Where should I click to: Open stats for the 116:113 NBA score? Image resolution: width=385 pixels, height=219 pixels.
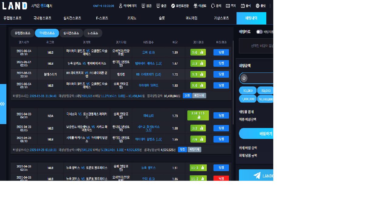point(198,116)
